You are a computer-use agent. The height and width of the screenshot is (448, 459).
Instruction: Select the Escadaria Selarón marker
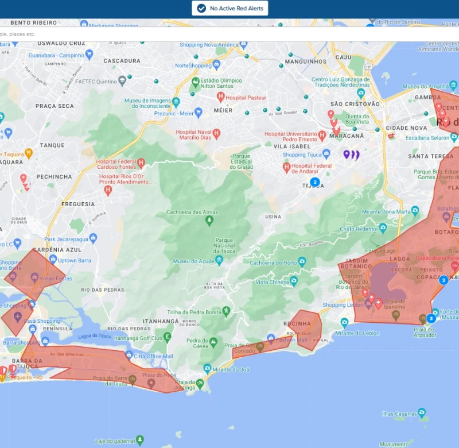[454, 137]
